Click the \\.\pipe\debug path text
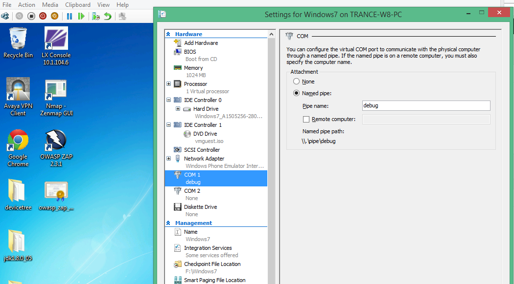The image size is (514, 284). pos(319,141)
